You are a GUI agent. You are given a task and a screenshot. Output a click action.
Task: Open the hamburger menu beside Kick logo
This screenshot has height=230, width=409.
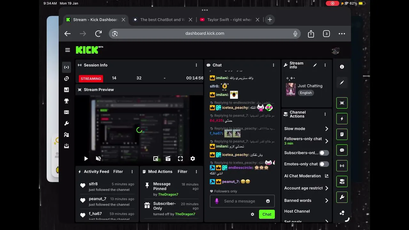click(67, 50)
